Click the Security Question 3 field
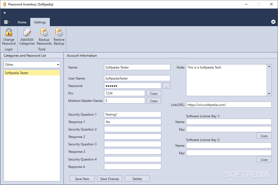 point(132,144)
